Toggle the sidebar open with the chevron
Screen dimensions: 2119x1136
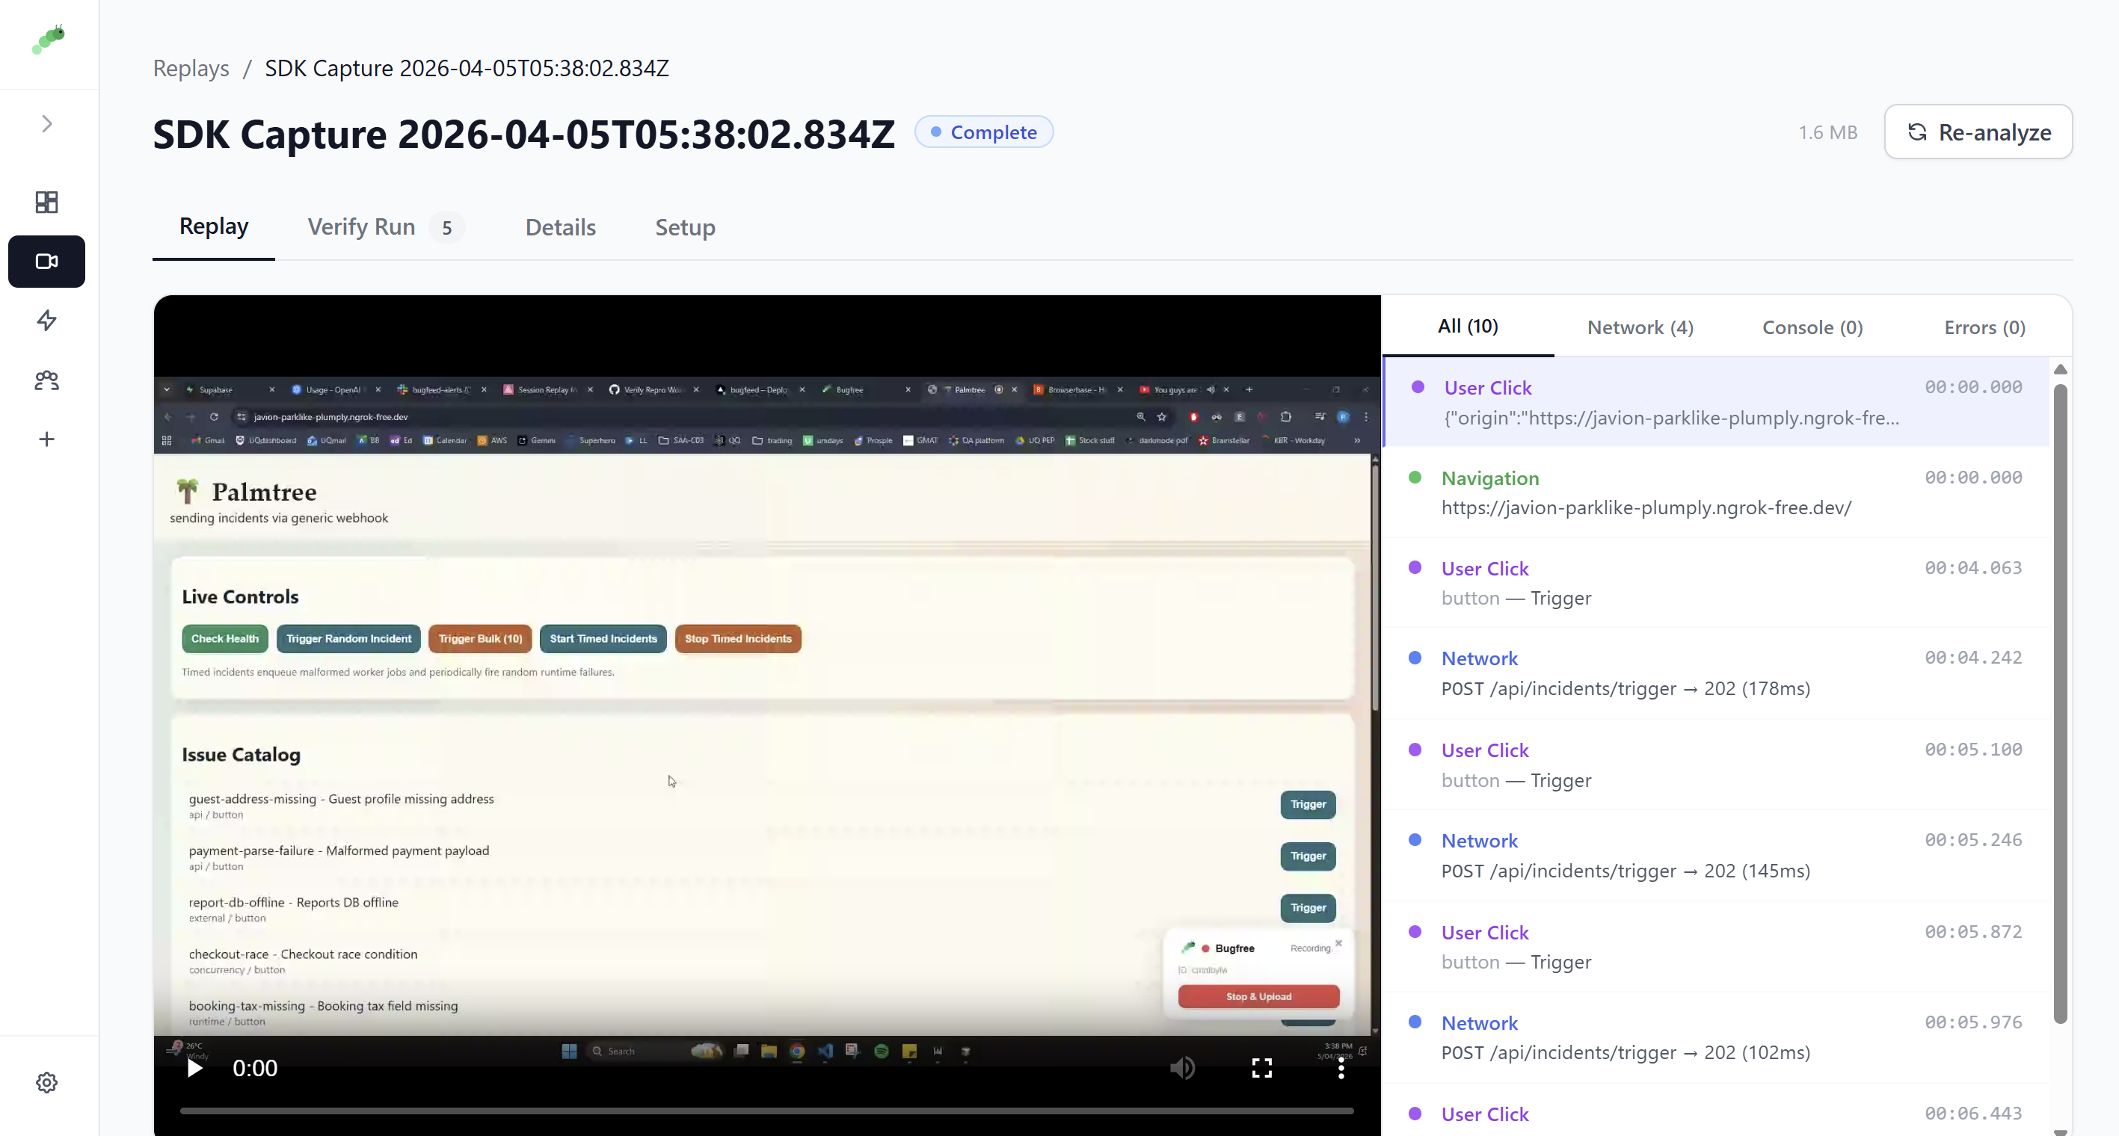coord(46,123)
